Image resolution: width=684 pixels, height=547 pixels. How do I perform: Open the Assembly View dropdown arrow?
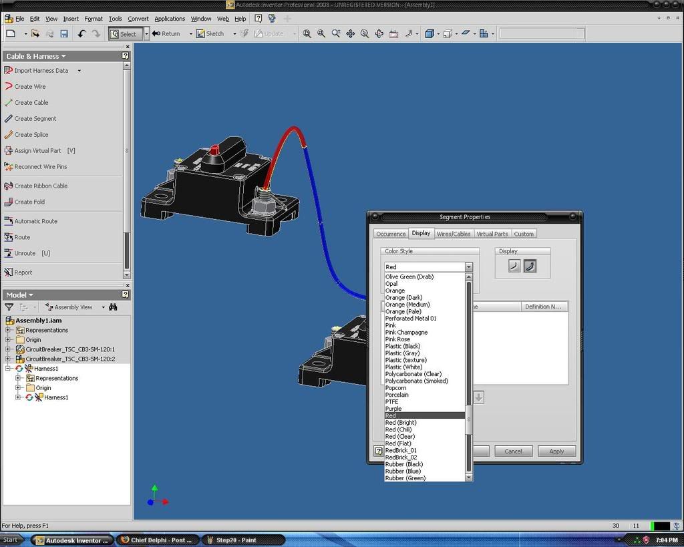pos(104,307)
